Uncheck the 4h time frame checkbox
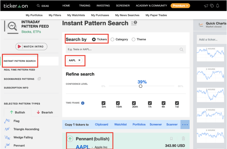 [163, 103]
